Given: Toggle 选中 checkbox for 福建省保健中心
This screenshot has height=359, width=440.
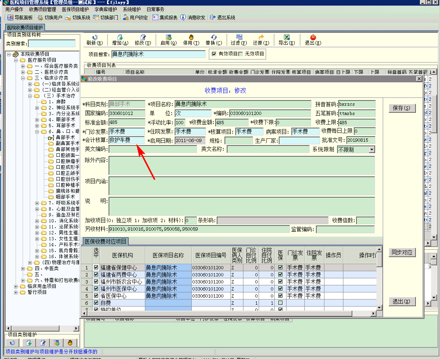Looking at the screenshot, I should tap(96, 267).
